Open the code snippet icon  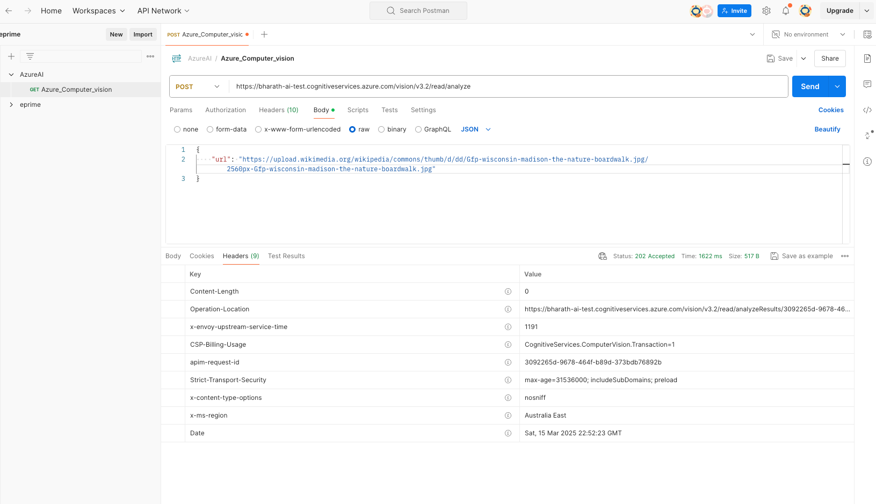coord(867,110)
